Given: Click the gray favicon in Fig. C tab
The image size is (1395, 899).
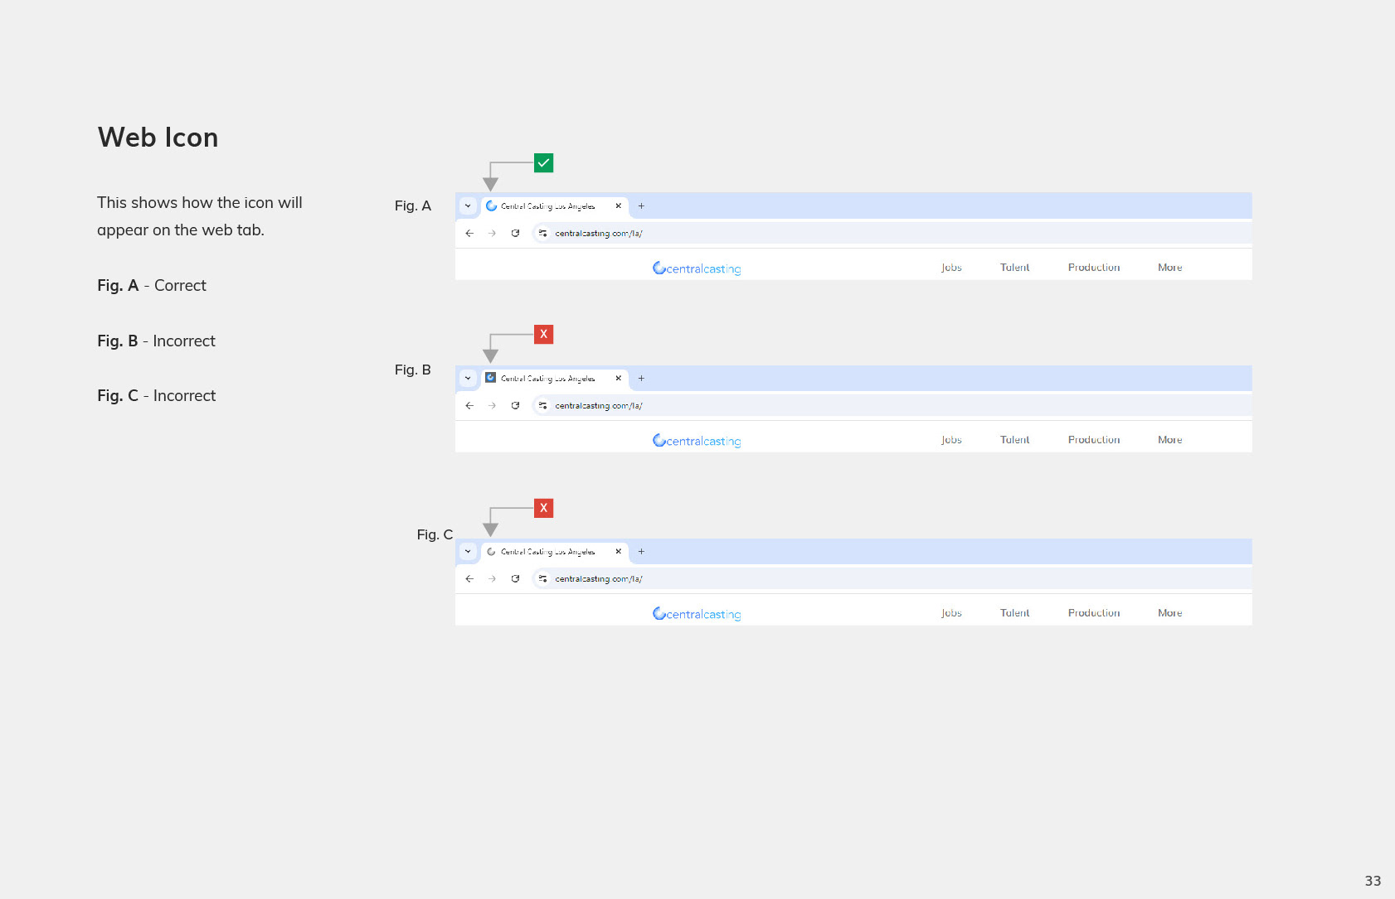Looking at the screenshot, I should [x=491, y=552].
